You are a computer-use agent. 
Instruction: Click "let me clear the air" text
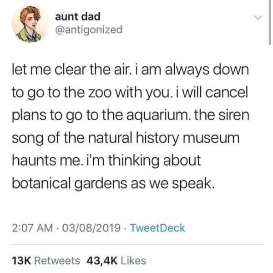coord(71,71)
